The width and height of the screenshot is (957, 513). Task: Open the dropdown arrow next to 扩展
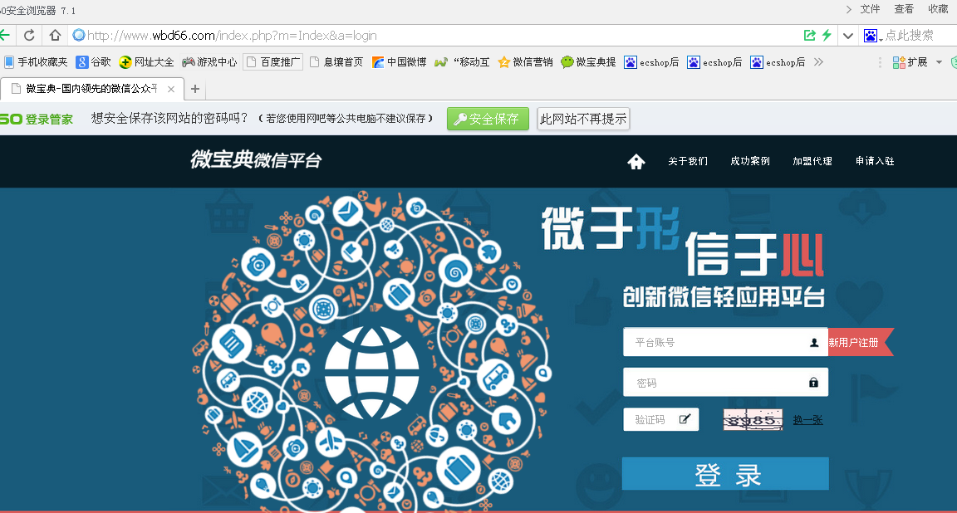(939, 62)
